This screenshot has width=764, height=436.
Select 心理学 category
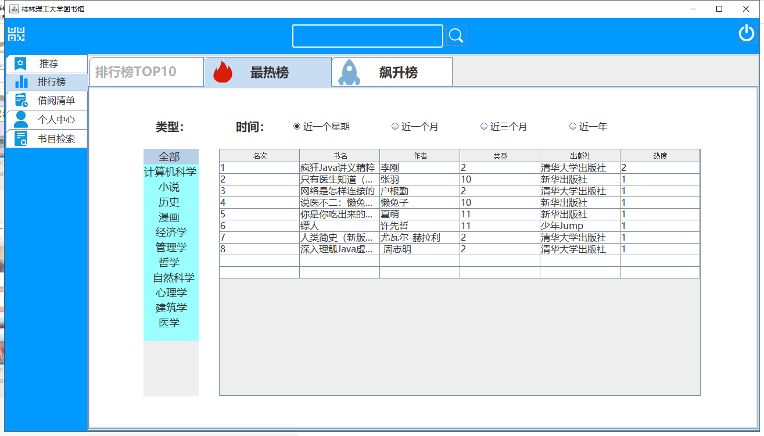(171, 293)
